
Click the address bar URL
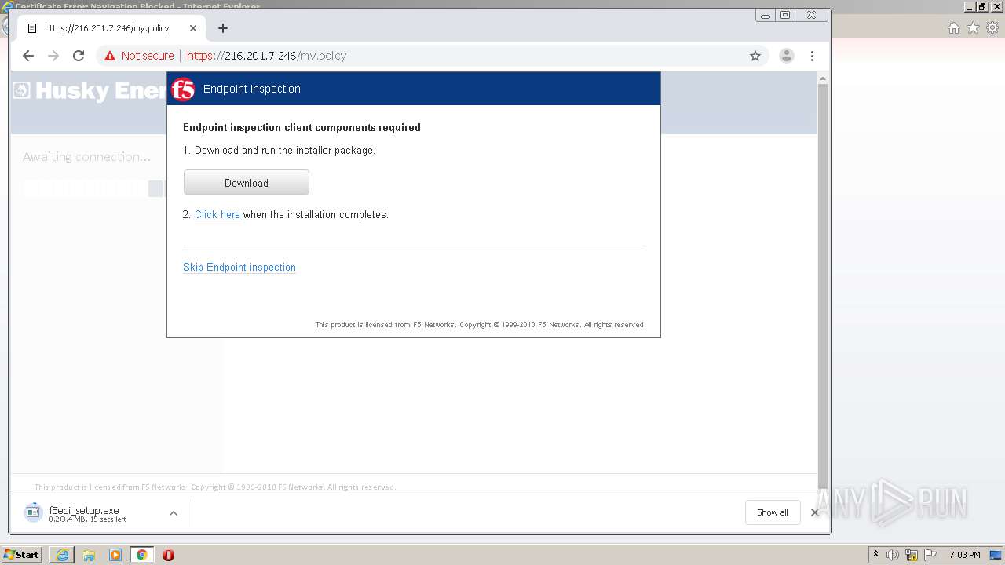(267, 56)
